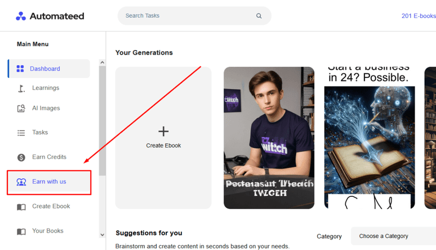Open the Twitch guy ebook thumbnail
Viewport: 436px width, 250px height.
point(269,137)
